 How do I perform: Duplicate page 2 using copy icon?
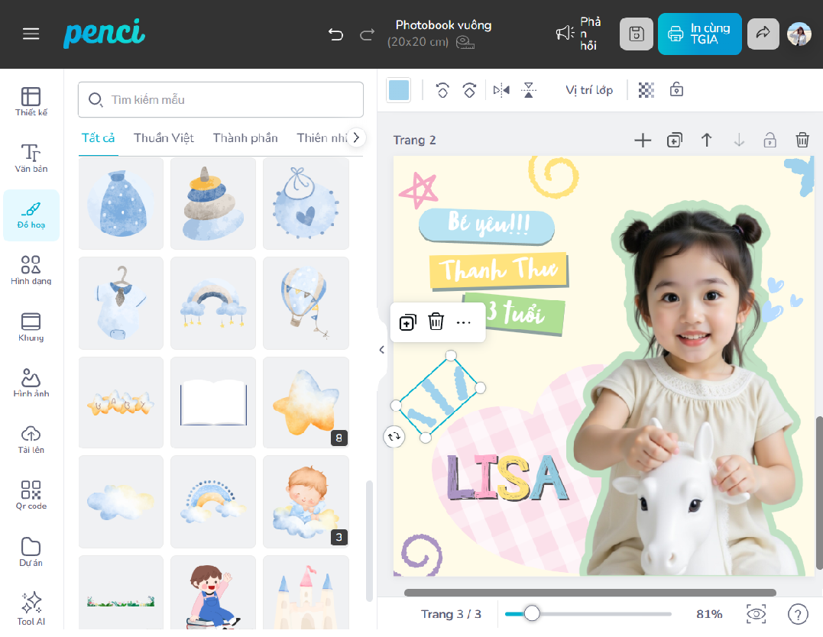tap(674, 140)
